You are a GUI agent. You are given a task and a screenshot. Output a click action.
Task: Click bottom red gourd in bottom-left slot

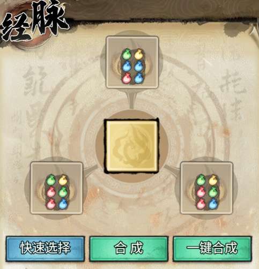pyautogui.click(x=51, y=204)
